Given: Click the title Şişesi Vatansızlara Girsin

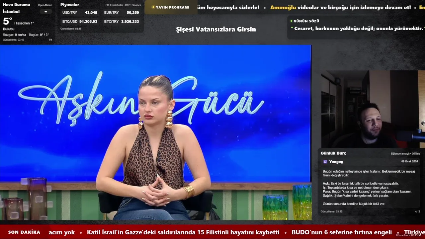Looking at the screenshot, I should point(216,29).
